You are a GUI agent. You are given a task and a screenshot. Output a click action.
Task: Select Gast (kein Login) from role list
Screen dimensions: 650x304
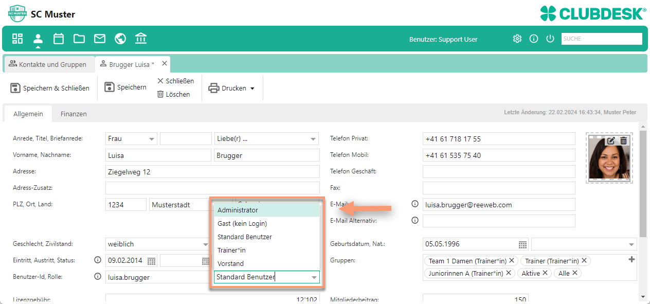click(x=266, y=223)
